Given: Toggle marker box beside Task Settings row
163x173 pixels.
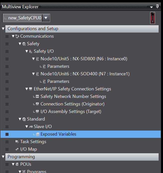Looking at the screenshot, I should [7, 142].
